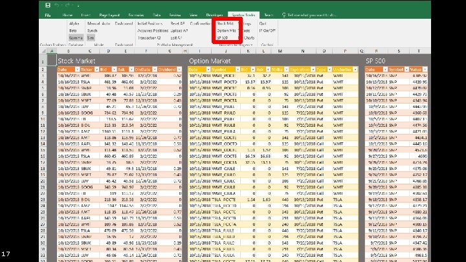The height and width of the screenshot is (262, 466).
Task: Click the Select All corner triangle
Action: coord(44,51)
